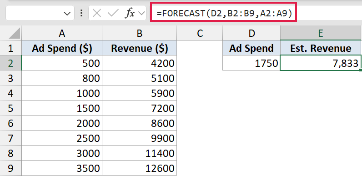Select the cell with value 500
The width and height of the screenshot is (362, 176).
(x=62, y=63)
